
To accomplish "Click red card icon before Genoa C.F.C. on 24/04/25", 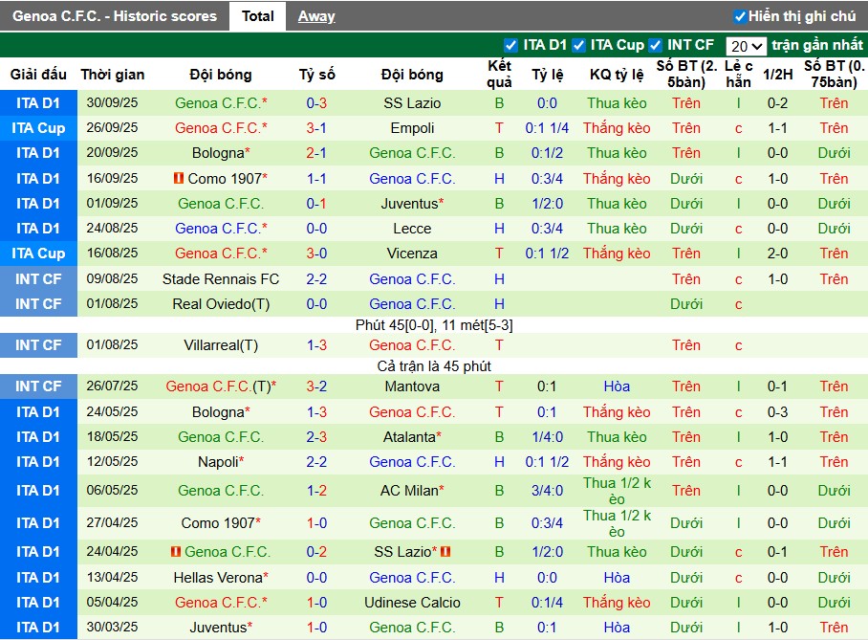I will click(175, 552).
